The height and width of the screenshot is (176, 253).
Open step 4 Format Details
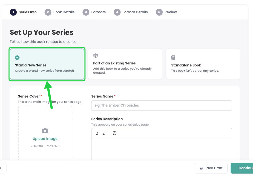click(131, 12)
